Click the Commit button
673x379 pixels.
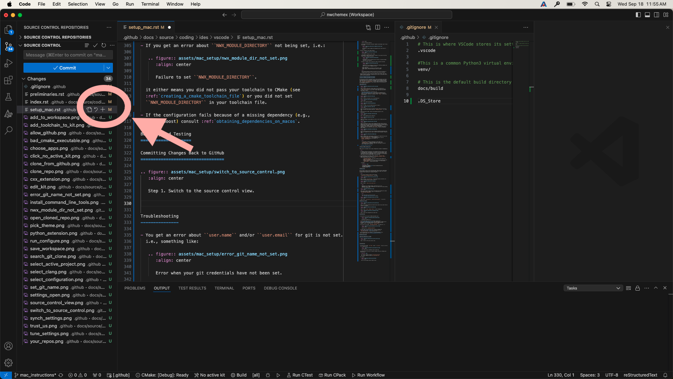64,68
